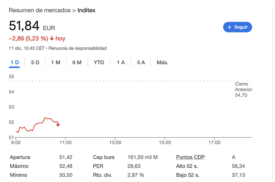This screenshot has height=182, width=275.
Task: Click the Inditex breadcrumb title
Action: click(x=86, y=10)
